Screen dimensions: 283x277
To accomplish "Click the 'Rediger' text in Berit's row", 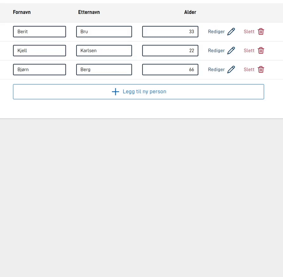I will (216, 32).
